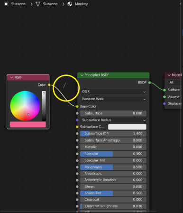Collapse the Principled BSDF node
This screenshot has height=213, width=183.
pos(82,75)
